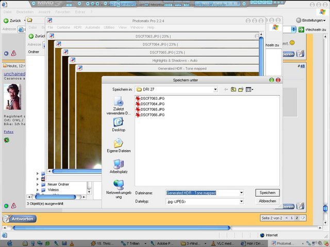Click the browser page horizontal scrollbar

coord(122,227)
